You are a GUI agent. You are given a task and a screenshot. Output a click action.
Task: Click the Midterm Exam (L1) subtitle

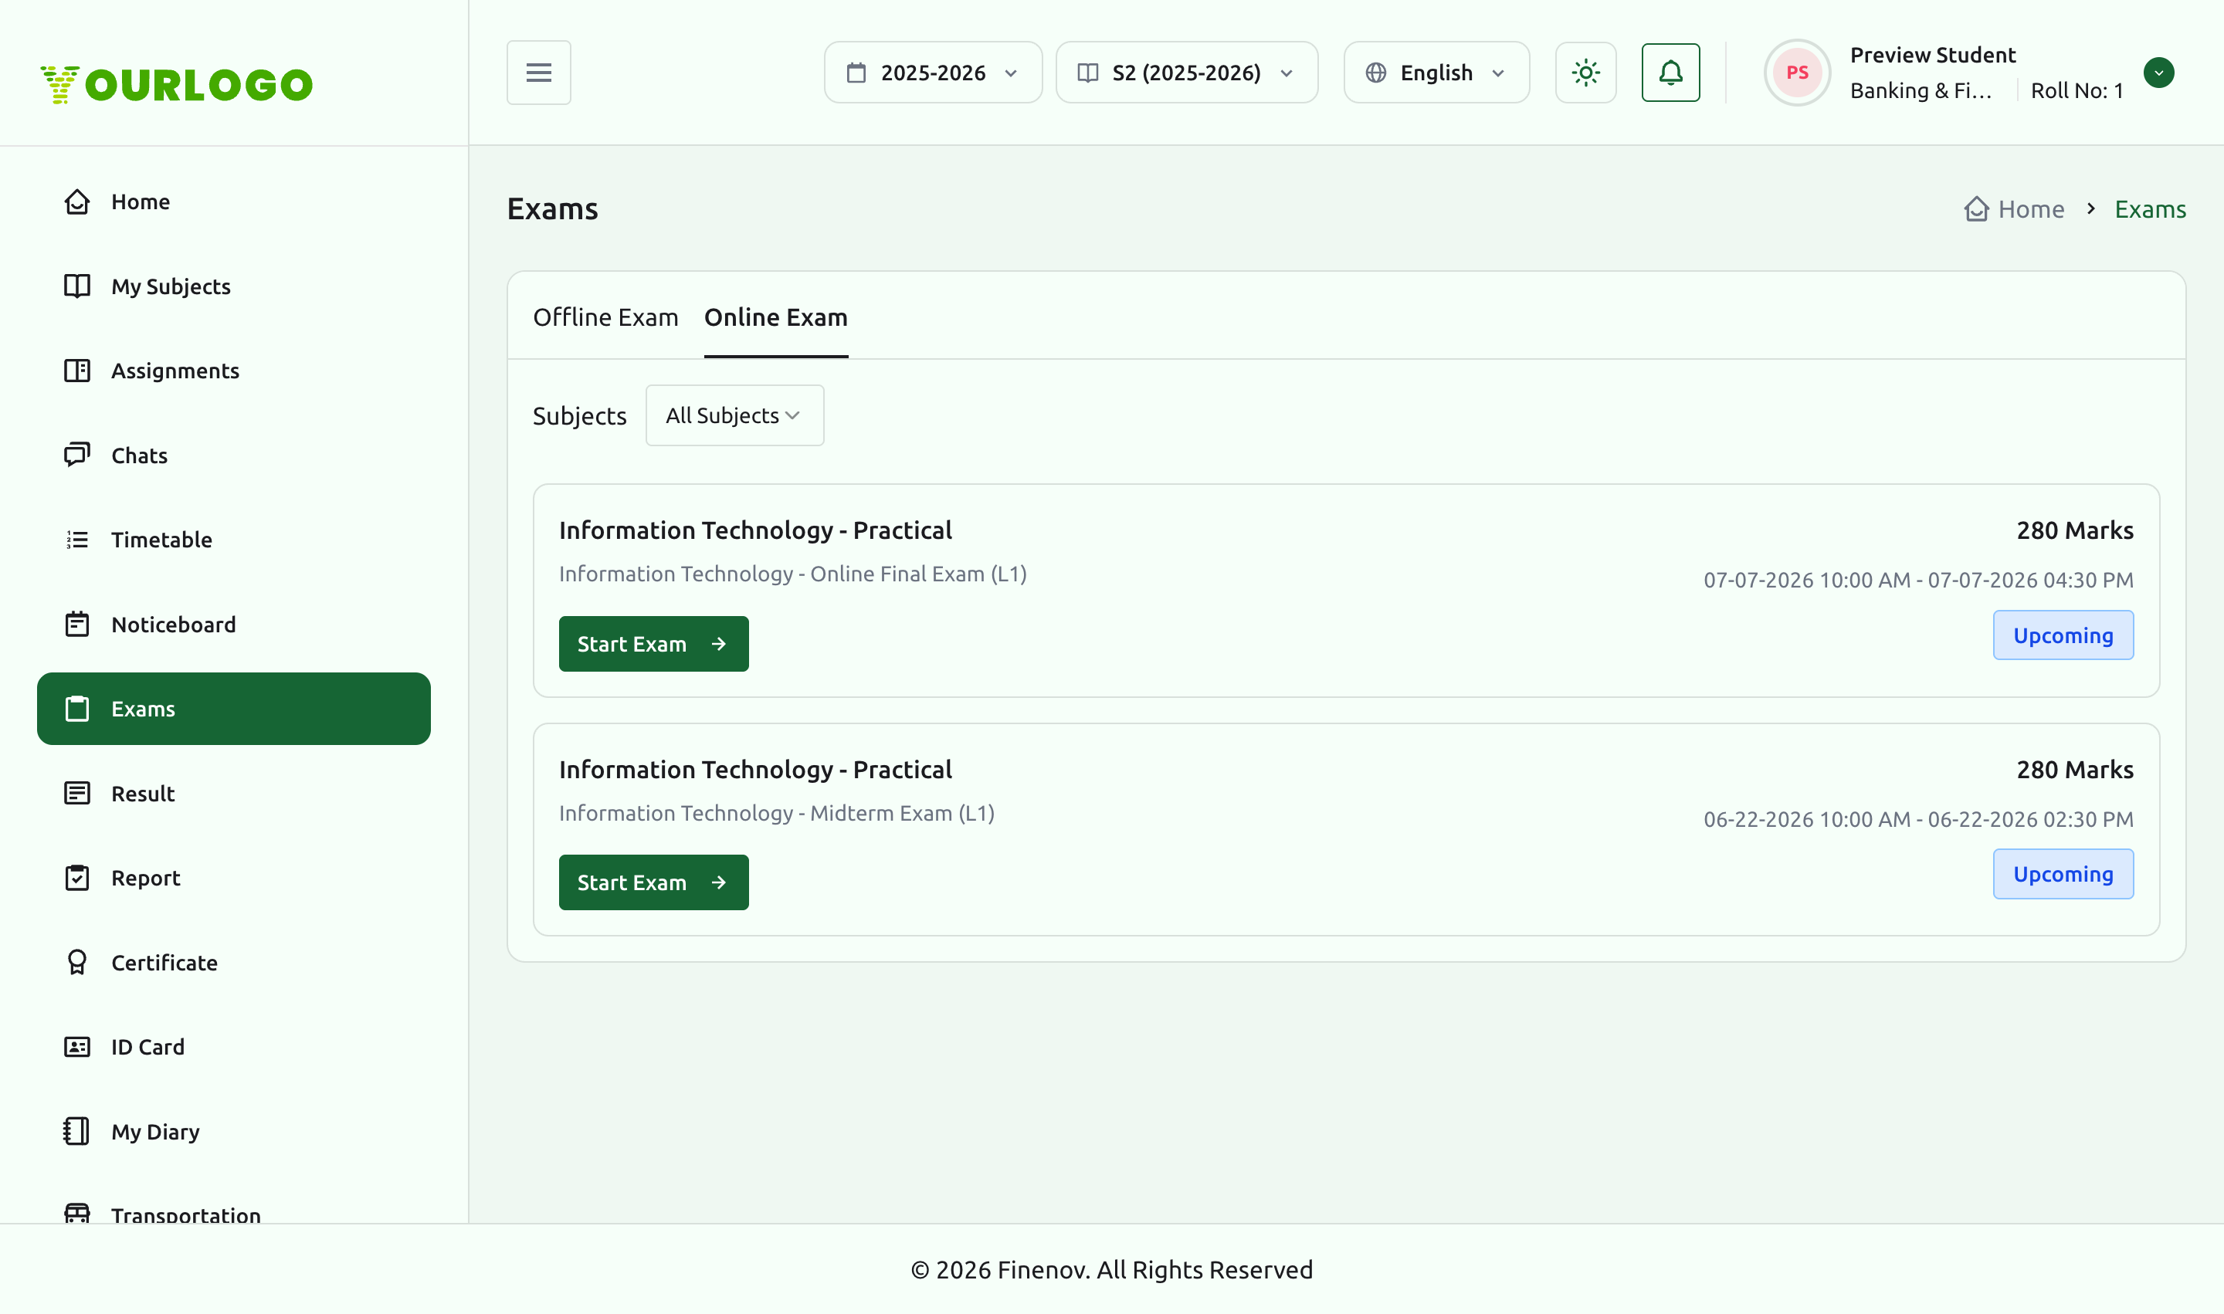click(x=777, y=813)
